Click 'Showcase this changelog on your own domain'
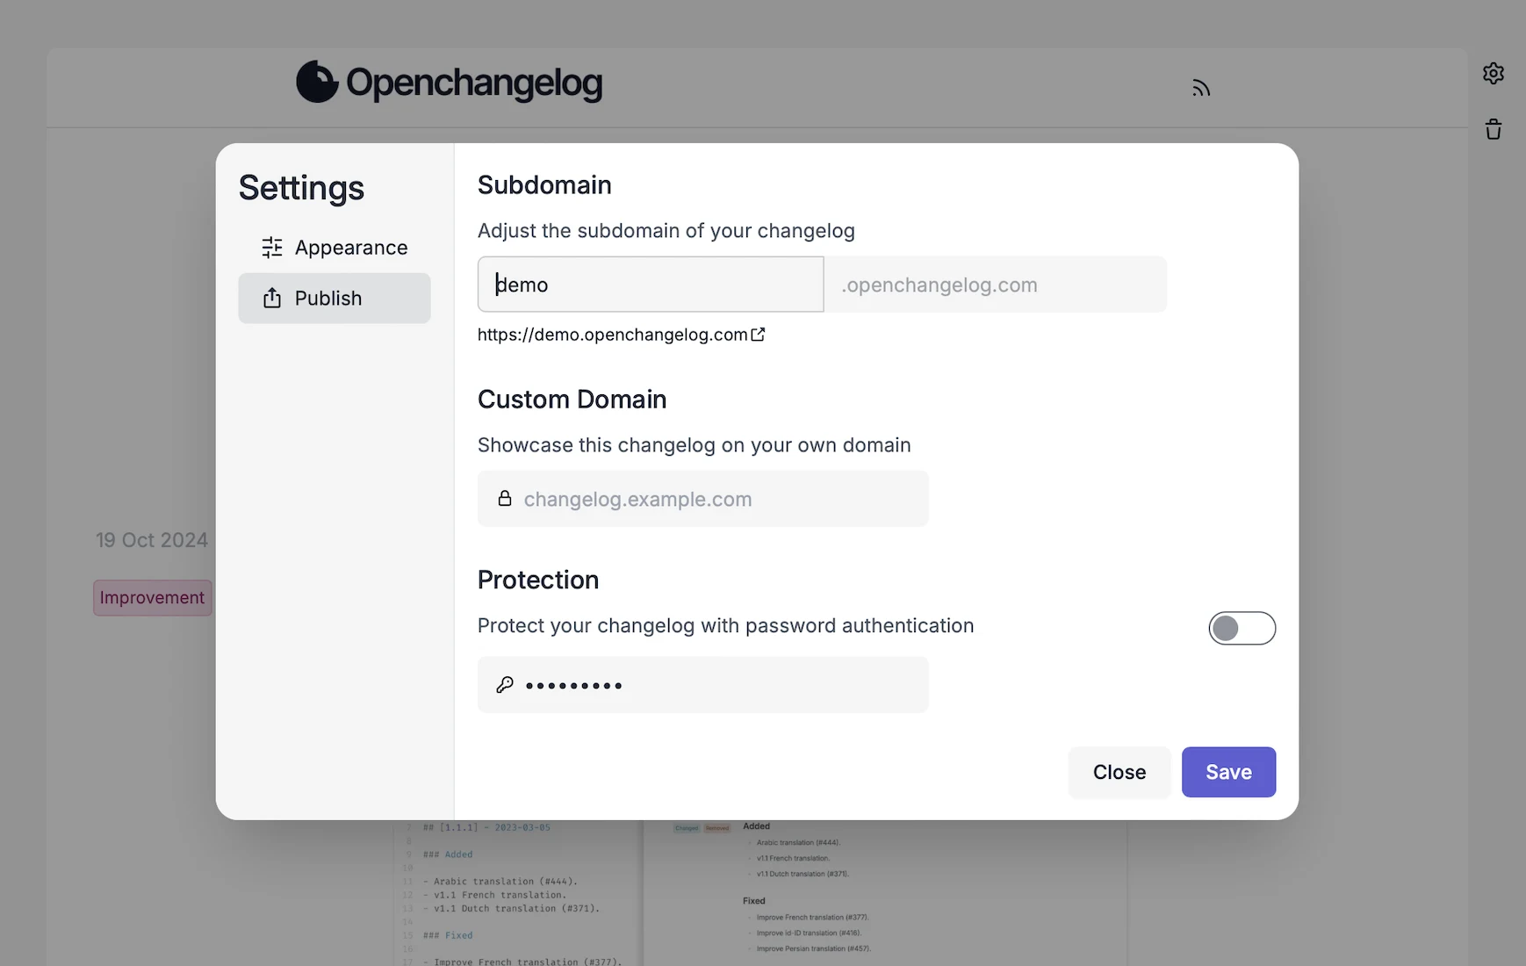Image resolution: width=1526 pixels, height=966 pixels. click(695, 445)
